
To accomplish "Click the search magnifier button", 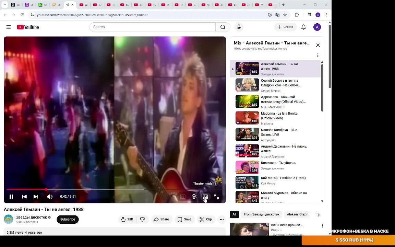I will pyautogui.click(x=223, y=27).
